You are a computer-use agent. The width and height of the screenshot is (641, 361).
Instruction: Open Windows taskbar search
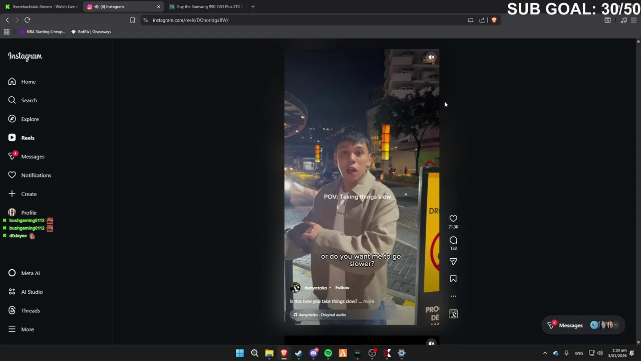coord(254,353)
